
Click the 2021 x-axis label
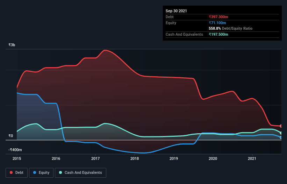coord(252,158)
